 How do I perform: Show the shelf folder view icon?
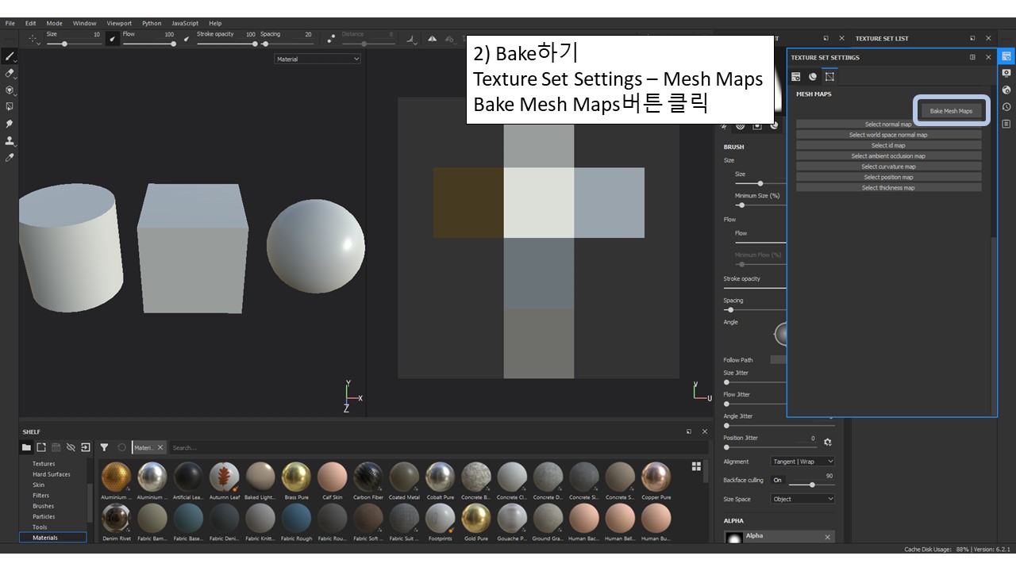pyautogui.click(x=26, y=447)
